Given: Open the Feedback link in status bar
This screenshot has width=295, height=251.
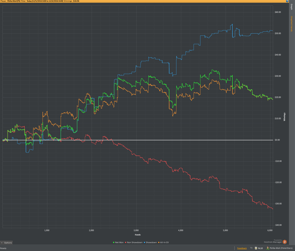Looking at the screenshot, I should 242,248.
